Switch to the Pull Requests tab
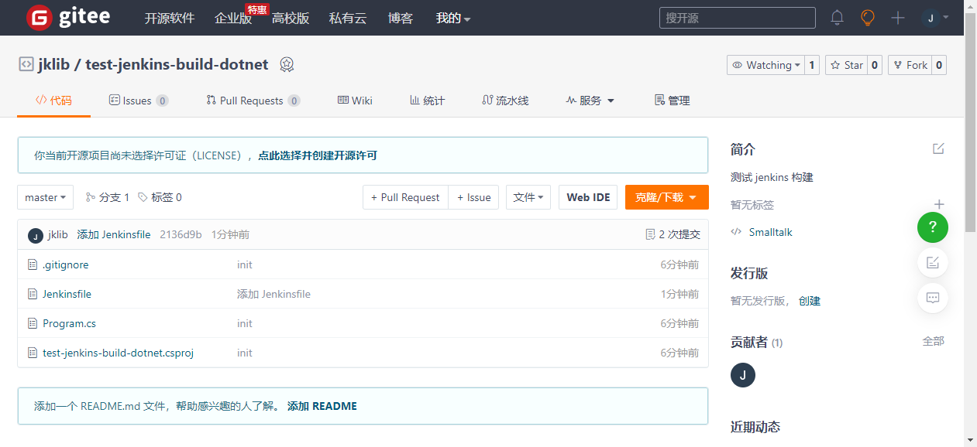This screenshot has height=447, width=977. click(253, 101)
